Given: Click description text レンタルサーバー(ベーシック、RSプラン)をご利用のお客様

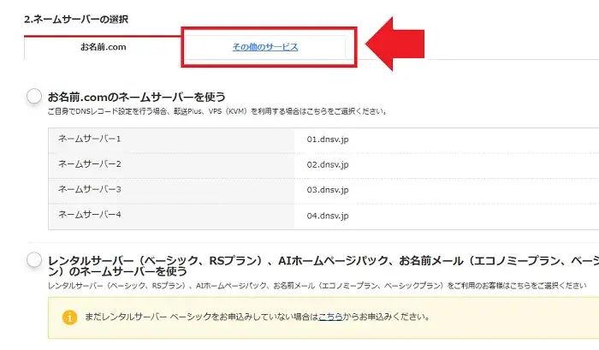Looking at the screenshot, I should (317, 286).
